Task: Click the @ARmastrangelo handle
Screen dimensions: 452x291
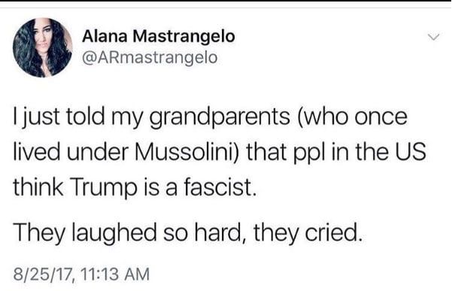Action: click(150, 57)
